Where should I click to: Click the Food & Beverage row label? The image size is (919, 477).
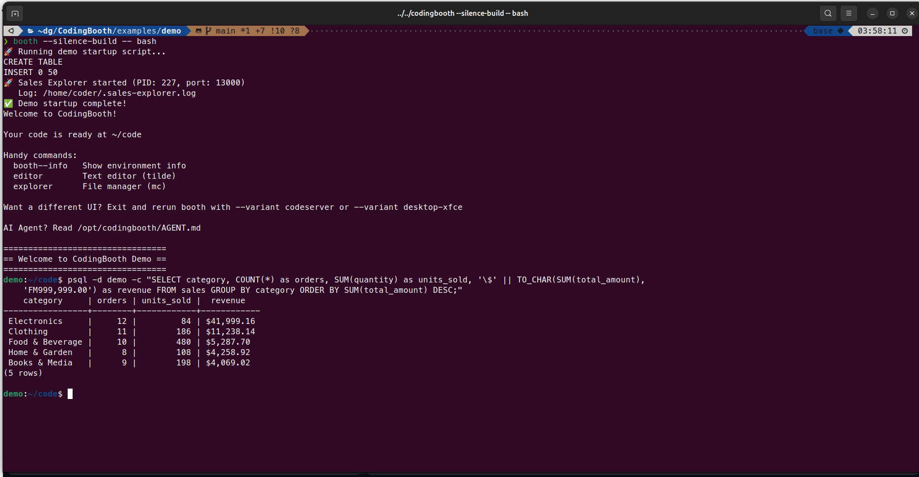click(45, 342)
